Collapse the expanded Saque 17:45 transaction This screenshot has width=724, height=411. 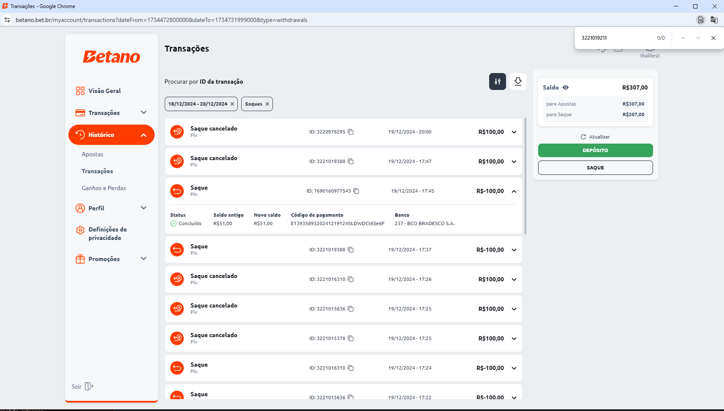(x=514, y=191)
